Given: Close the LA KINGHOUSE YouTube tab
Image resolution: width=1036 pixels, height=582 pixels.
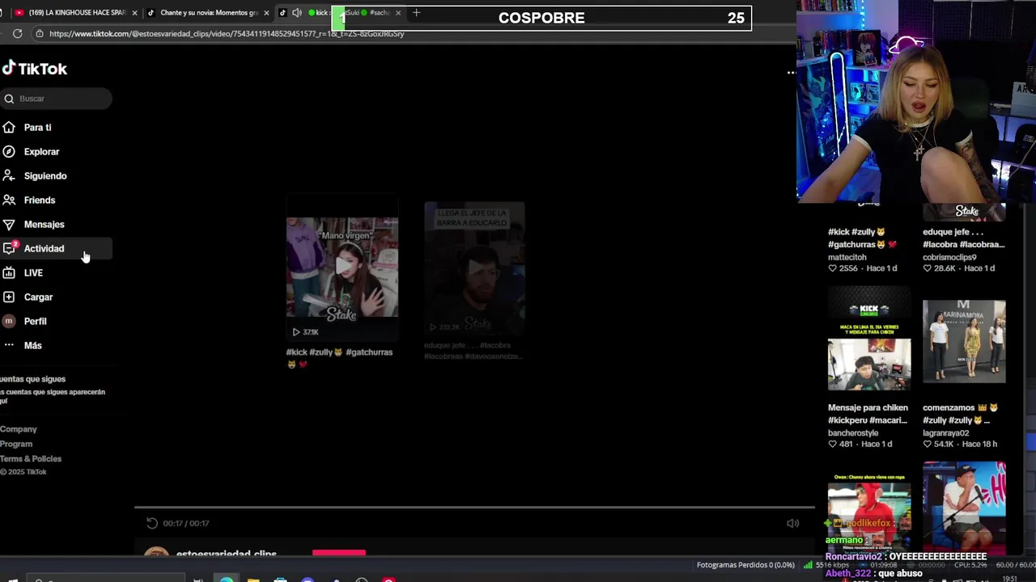Looking at the screenshot, I should tap(134, 13).
